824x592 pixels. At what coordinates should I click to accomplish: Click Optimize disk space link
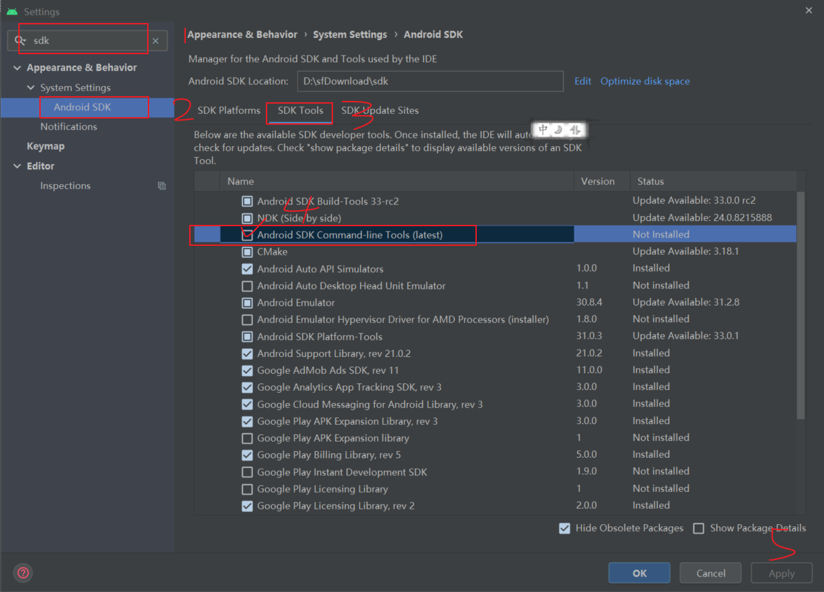(645, 81)
